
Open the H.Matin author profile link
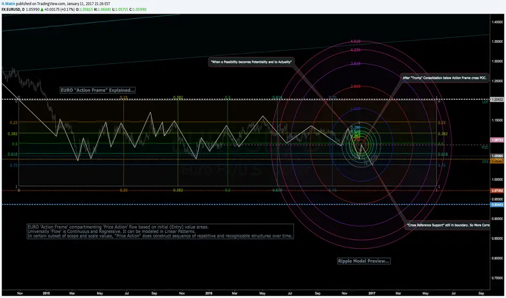8,4
